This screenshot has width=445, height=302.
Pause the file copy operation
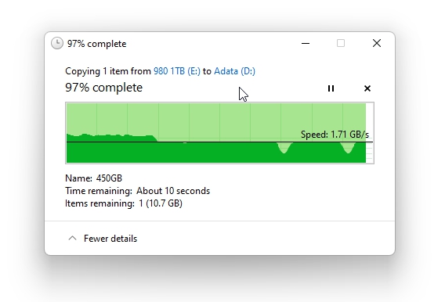[x=331, y=88]
